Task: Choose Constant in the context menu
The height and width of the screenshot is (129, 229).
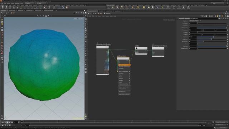Action: [x=121, y=68]
